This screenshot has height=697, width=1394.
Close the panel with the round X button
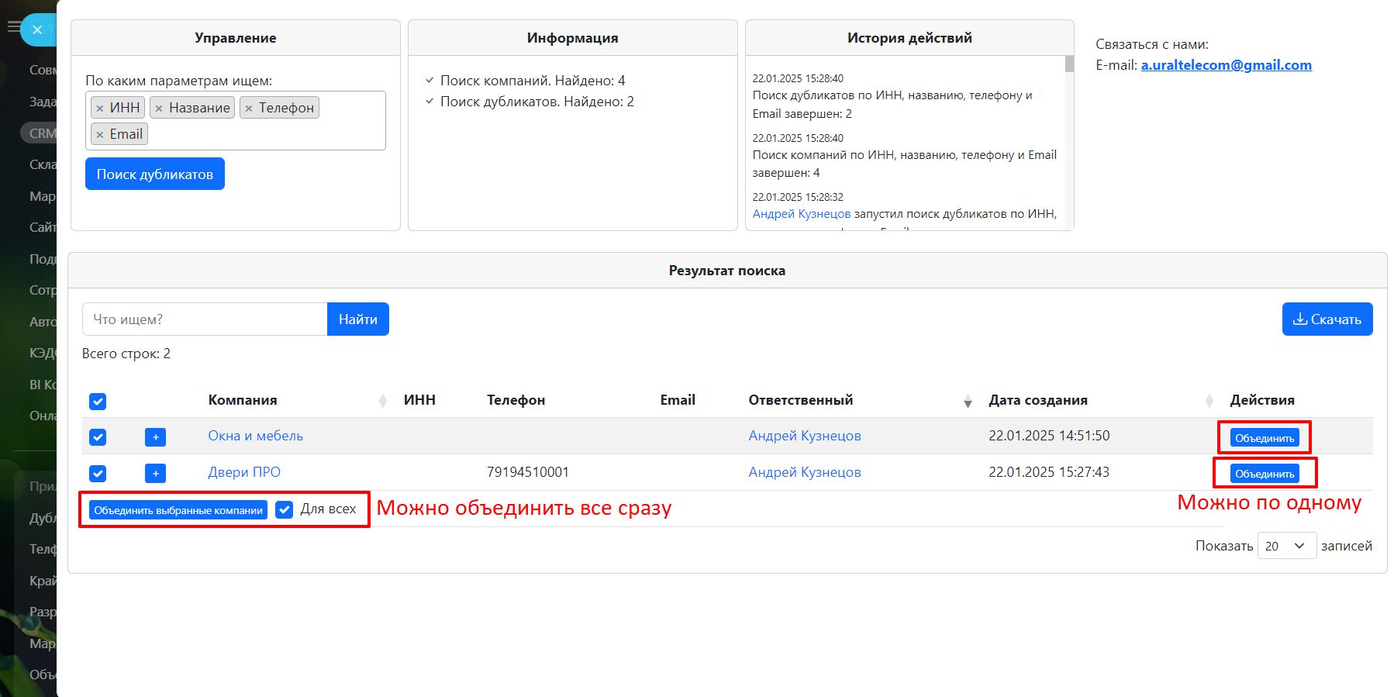36,30
